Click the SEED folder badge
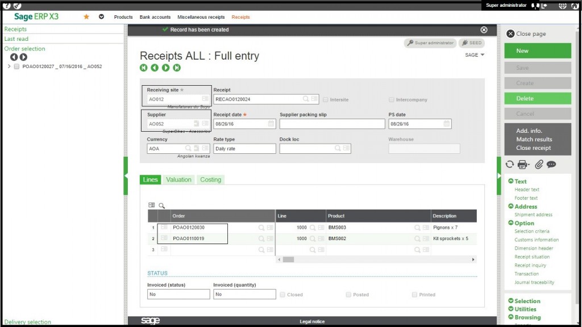The image size is (582, 327). [472, 43]
